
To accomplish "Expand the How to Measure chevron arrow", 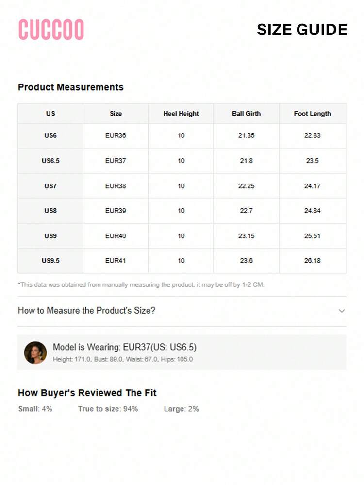I will tap(342, 311).
